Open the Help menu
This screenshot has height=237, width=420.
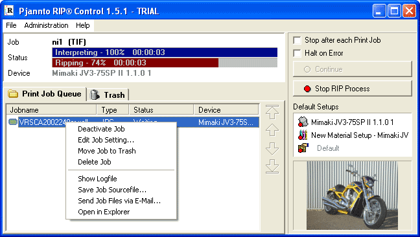coord(83,25)
